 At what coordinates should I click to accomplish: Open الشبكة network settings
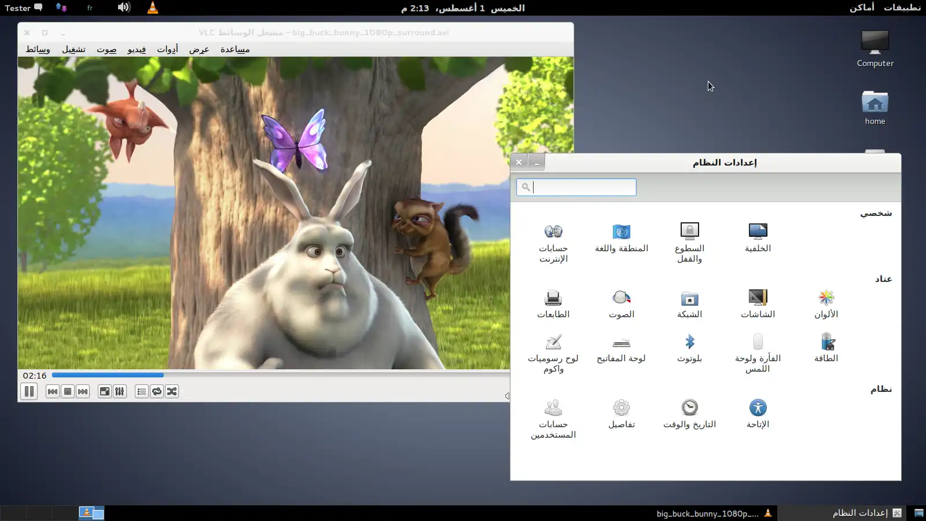click(689, 304)
